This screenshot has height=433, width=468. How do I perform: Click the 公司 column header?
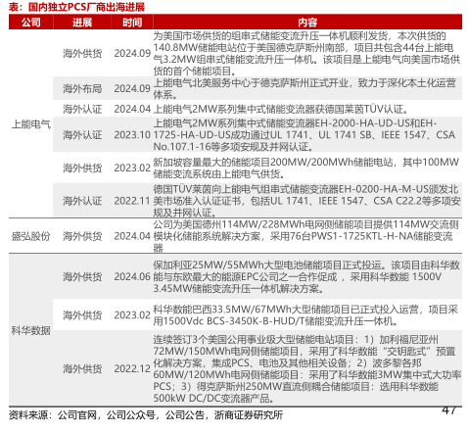coord(31,23)
